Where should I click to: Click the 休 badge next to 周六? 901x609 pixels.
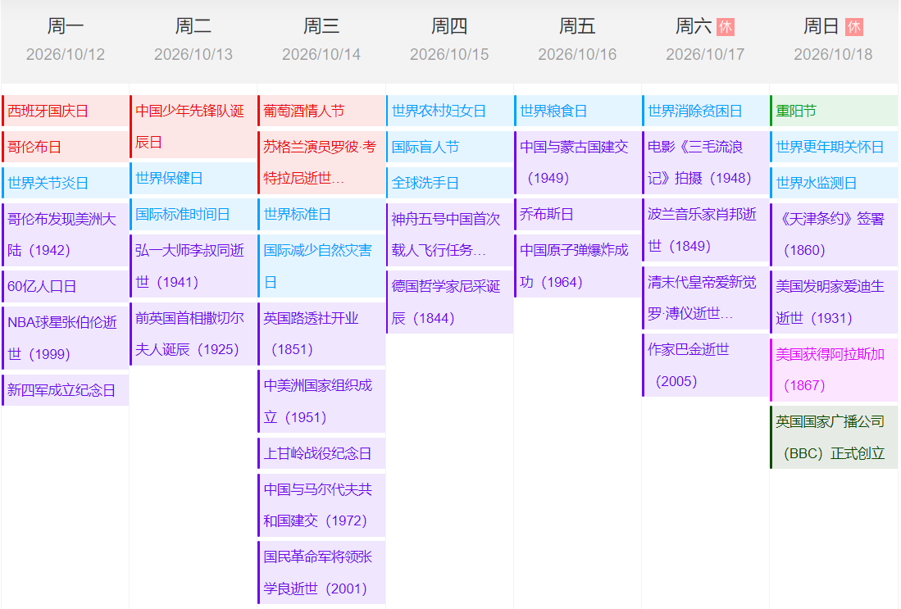tap(725, 27)
